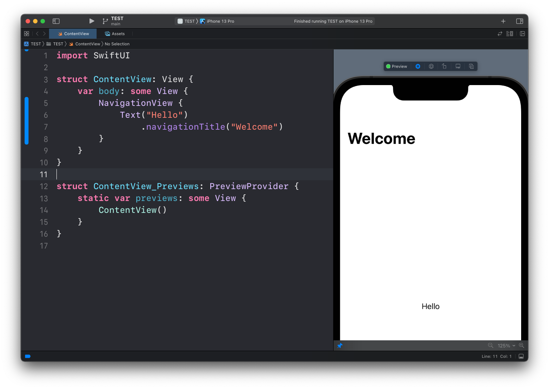Image resolution: width=549 pixels, height=389 pixels.
Task: Open the related items grid menu
Action: pos(26,33)
